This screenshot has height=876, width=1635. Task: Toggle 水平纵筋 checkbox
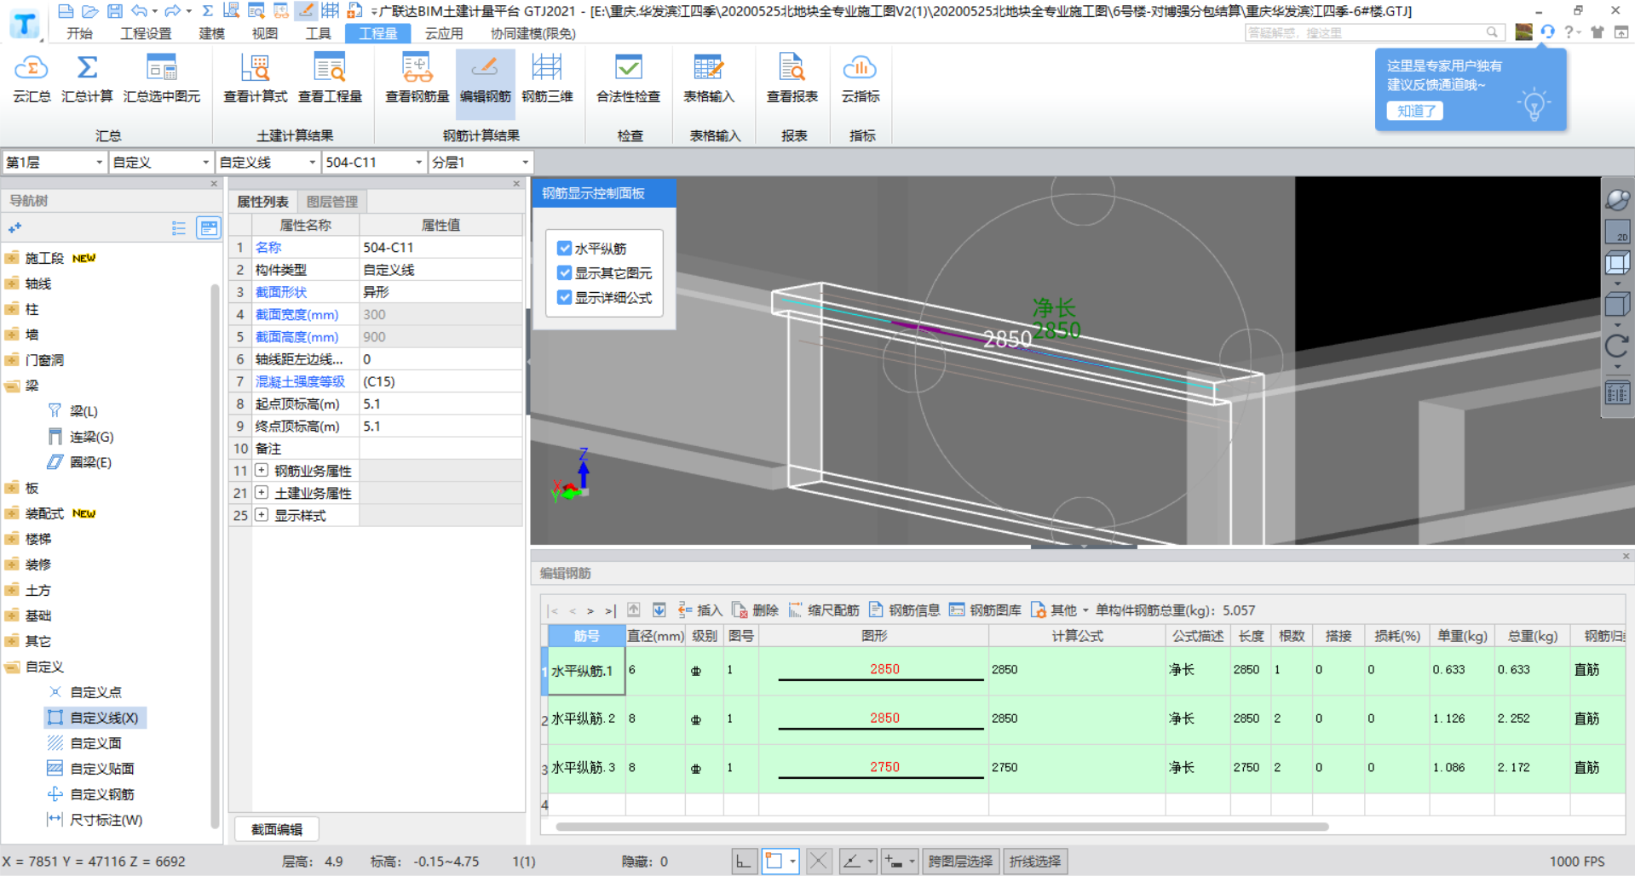(x=564, y=248)
